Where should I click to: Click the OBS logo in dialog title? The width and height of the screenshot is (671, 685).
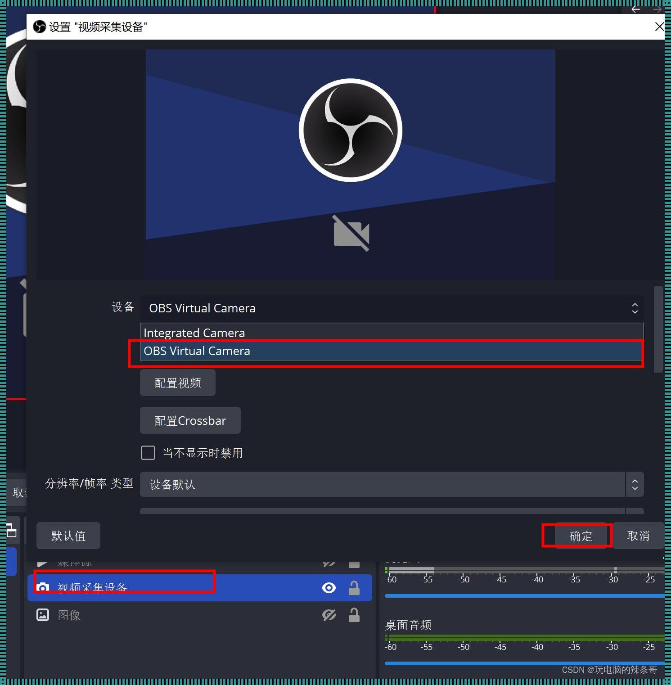pyautogui.click(x=40, y=27)
